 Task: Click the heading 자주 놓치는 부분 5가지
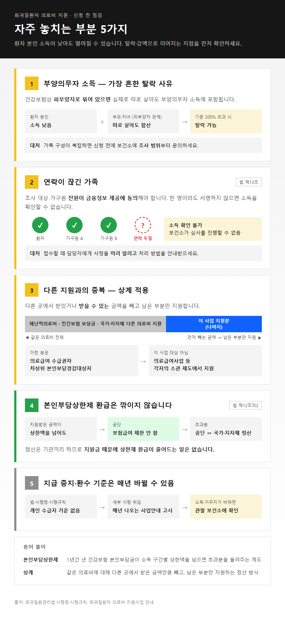pyautogui.click(x=71, y=29)
